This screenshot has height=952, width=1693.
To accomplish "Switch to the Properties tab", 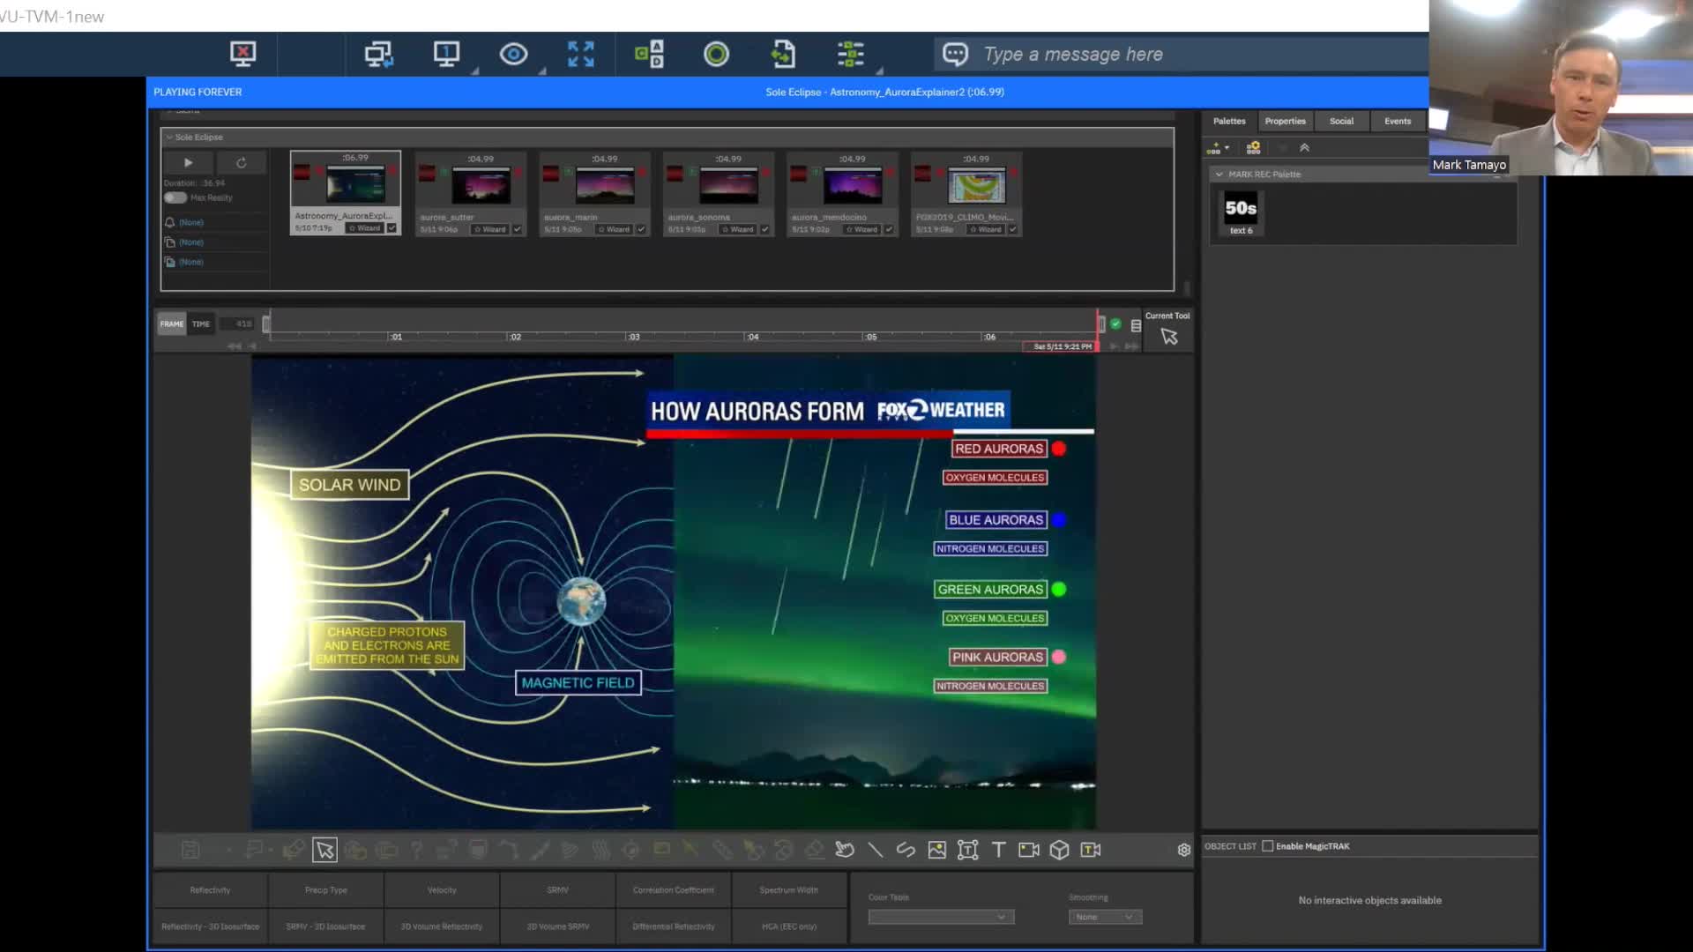I will [1285, 122].
